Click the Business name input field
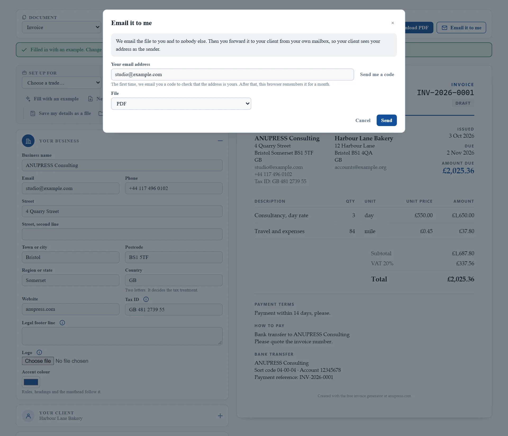 (x=122, y=165)
